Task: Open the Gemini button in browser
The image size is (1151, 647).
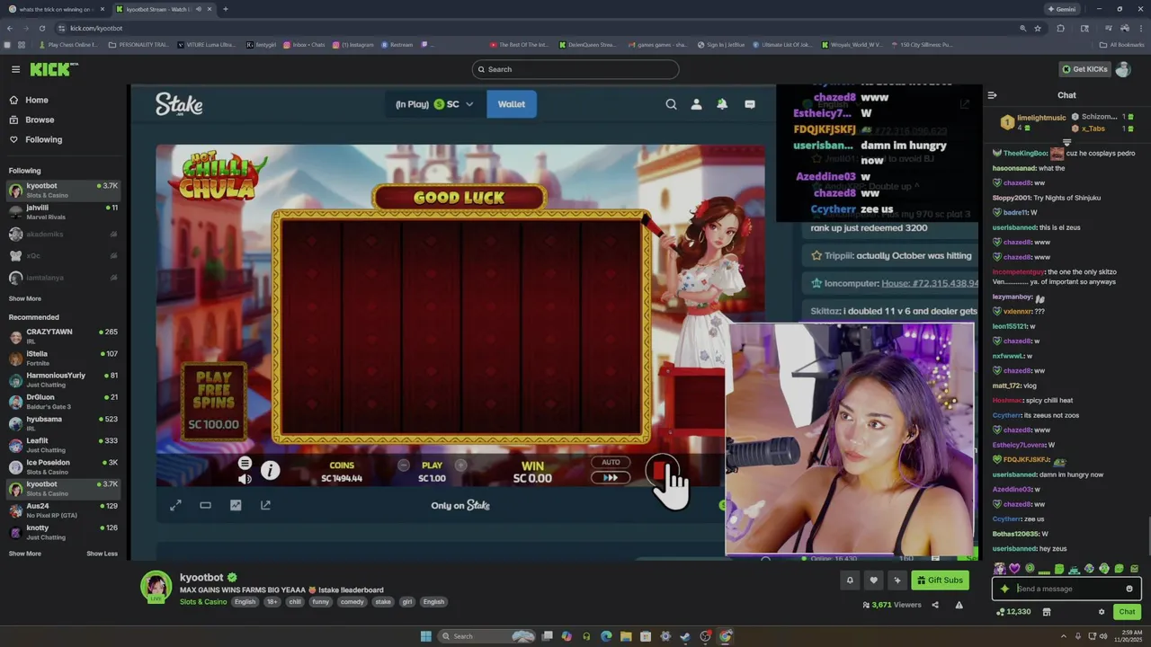Action: pos(1062,9)
